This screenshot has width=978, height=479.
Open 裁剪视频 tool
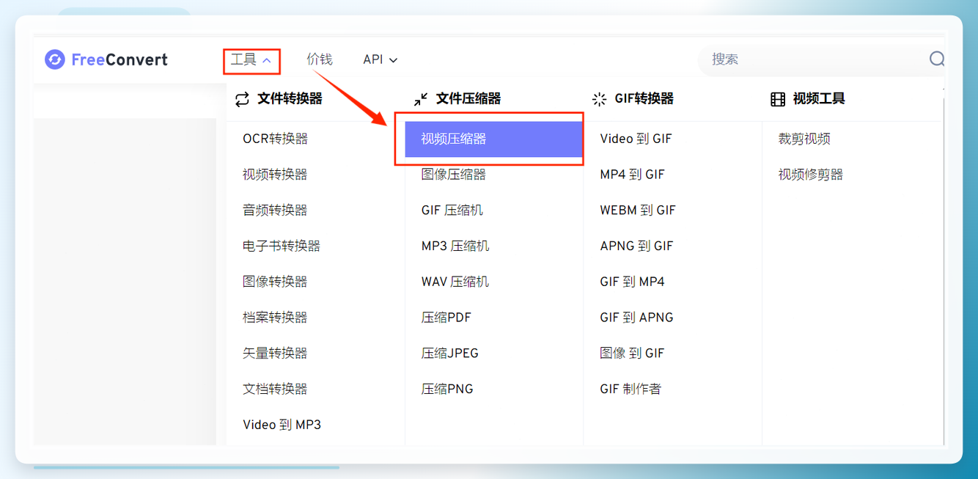click(804, 139)
